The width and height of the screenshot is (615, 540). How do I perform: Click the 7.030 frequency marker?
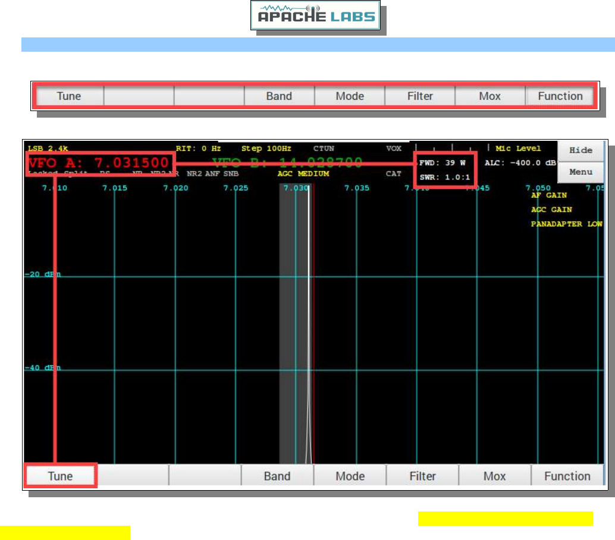pos(296,188)
